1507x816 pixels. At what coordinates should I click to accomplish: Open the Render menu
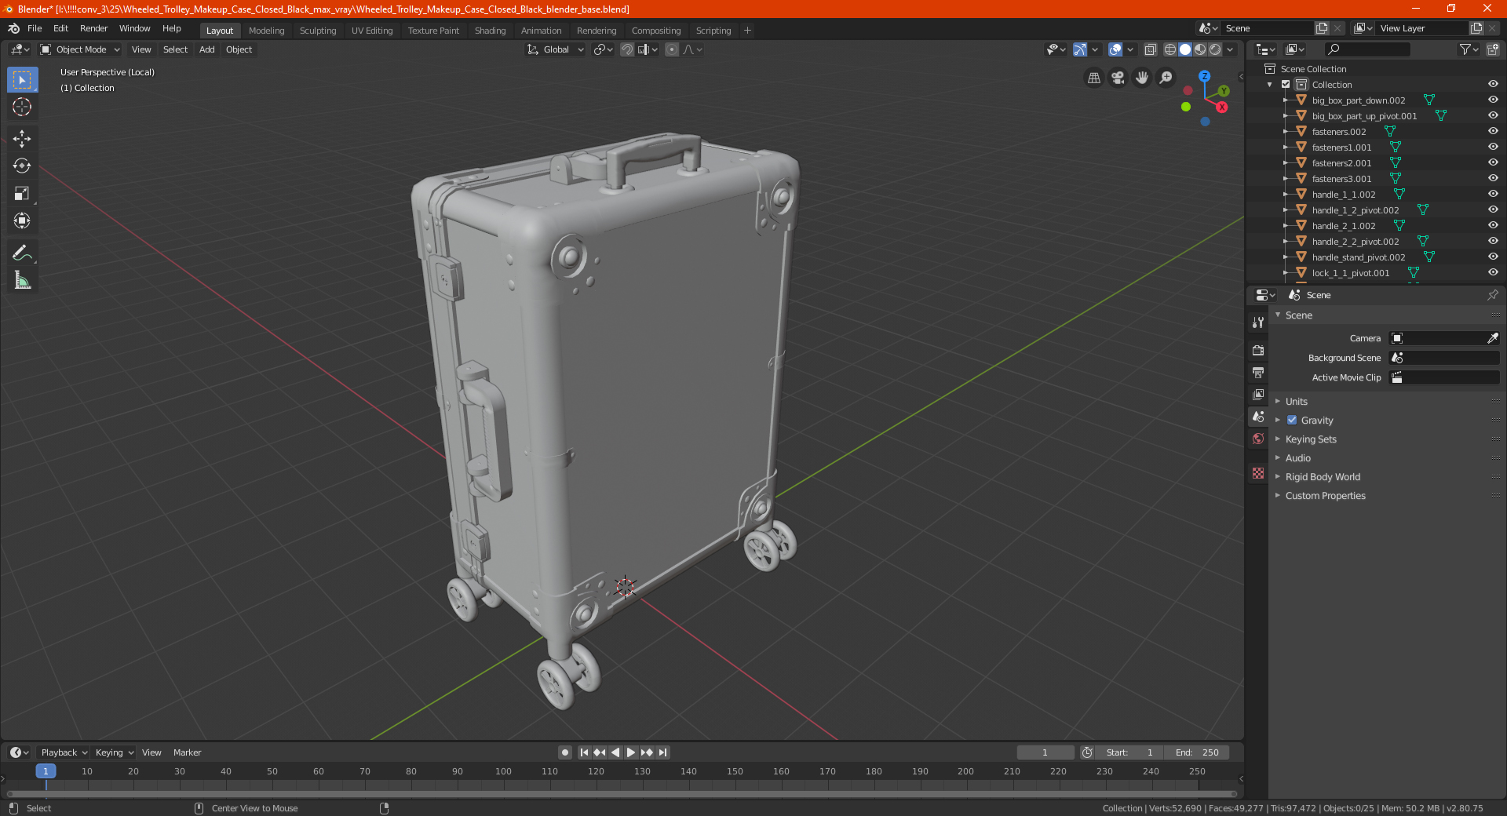[93, 28]
